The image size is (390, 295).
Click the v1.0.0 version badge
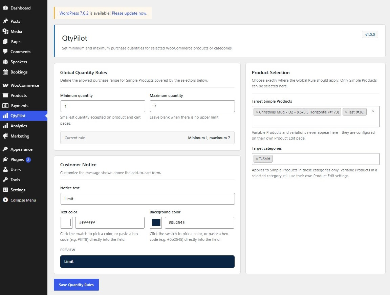pyautogui.click(x=370, y=35)
